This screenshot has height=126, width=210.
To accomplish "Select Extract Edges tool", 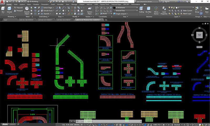I will pos(47,8).
